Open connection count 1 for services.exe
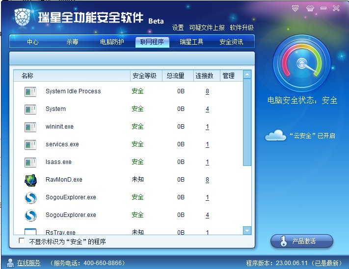Screen dimensions: 349x269 [x=207, y=145]
